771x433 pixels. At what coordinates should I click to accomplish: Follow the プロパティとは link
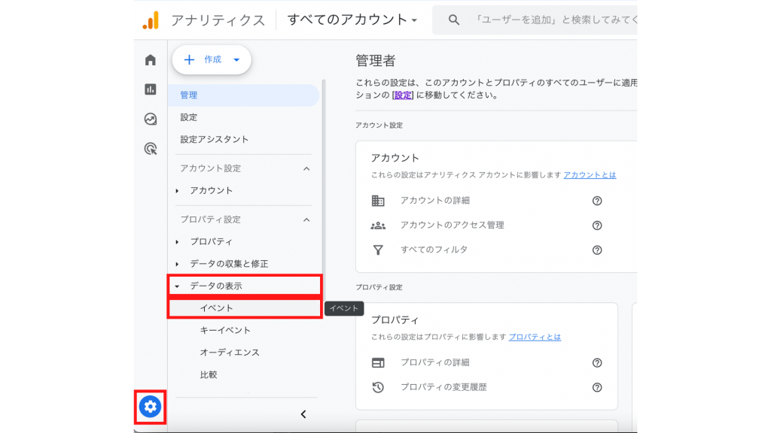[535, 337]
